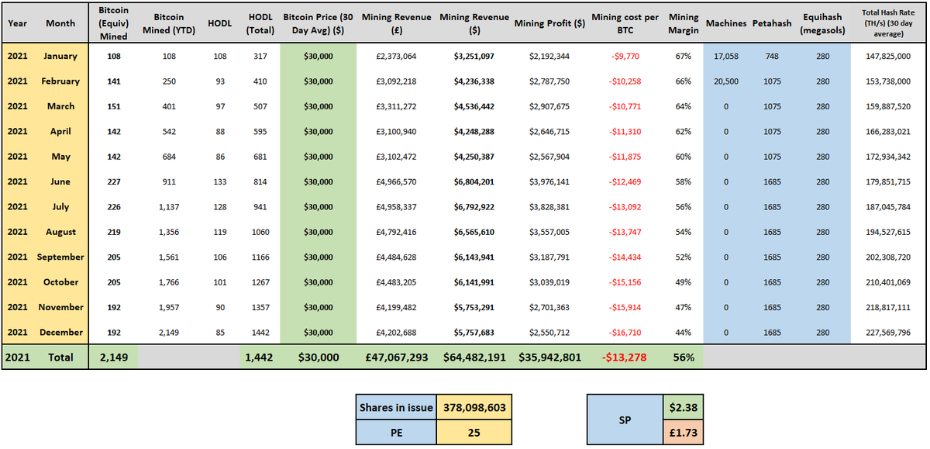Click the Machines column header
The height and width of the screenshot is (449, 930).
pyautogui.click(x=726, y=23)
